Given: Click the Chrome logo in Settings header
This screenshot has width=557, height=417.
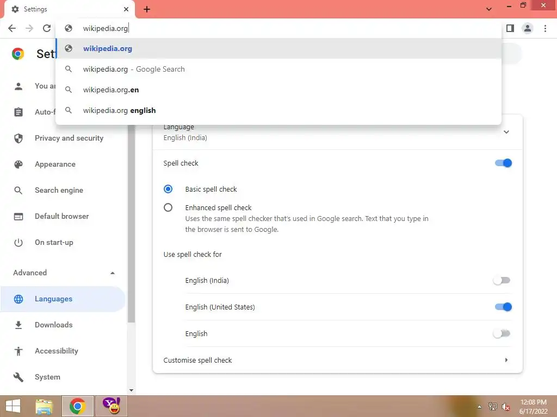Looking at the screenshot, I should click(18, 54).
